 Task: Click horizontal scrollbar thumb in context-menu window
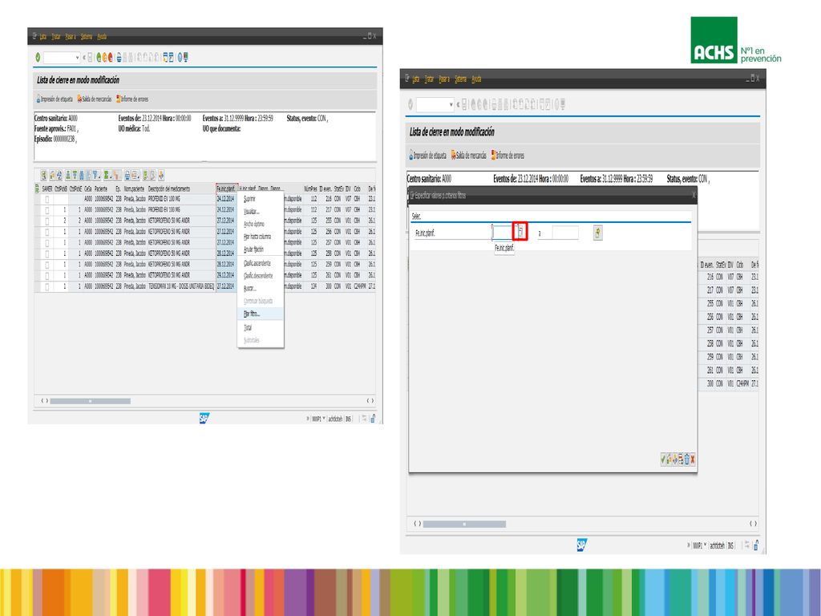(x=90, y=401)
